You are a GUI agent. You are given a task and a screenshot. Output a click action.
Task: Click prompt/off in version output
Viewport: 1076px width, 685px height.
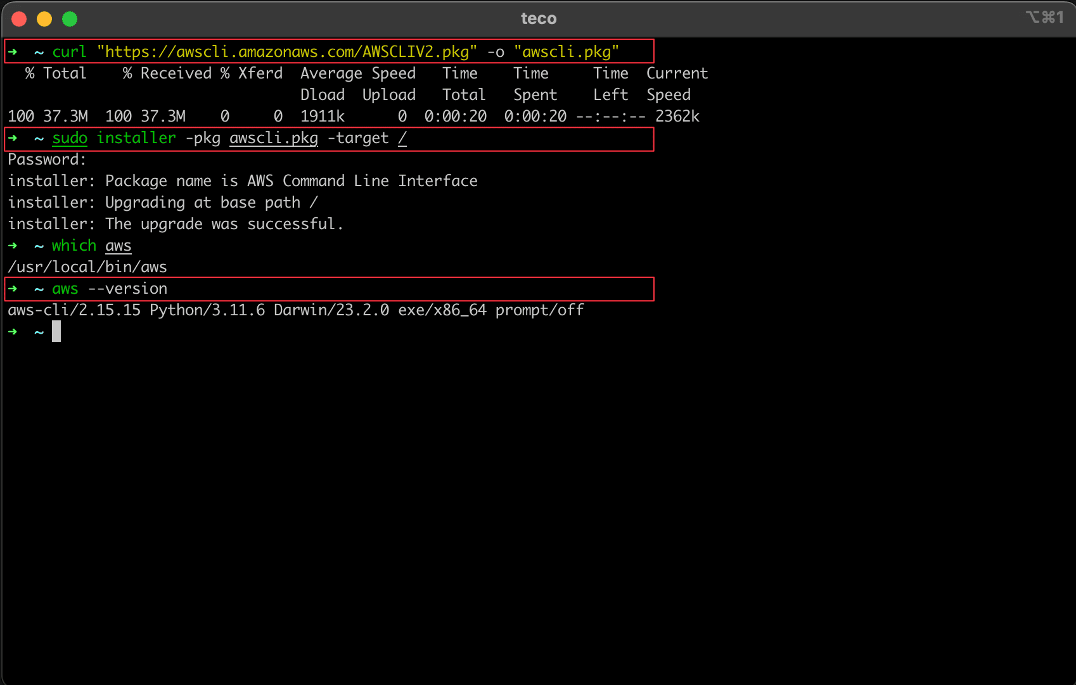point(540,310)
